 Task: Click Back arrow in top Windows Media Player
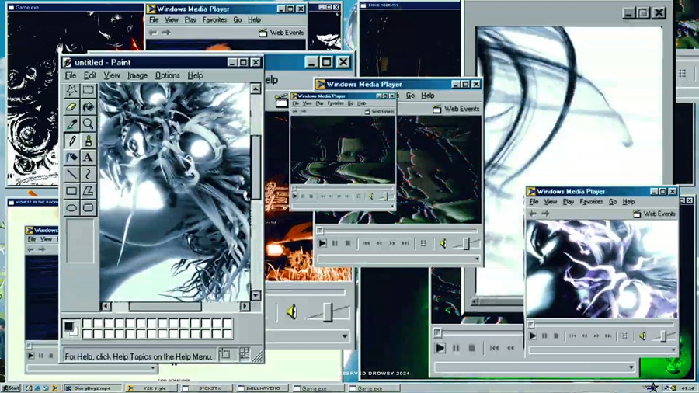(x=153, y=32)
